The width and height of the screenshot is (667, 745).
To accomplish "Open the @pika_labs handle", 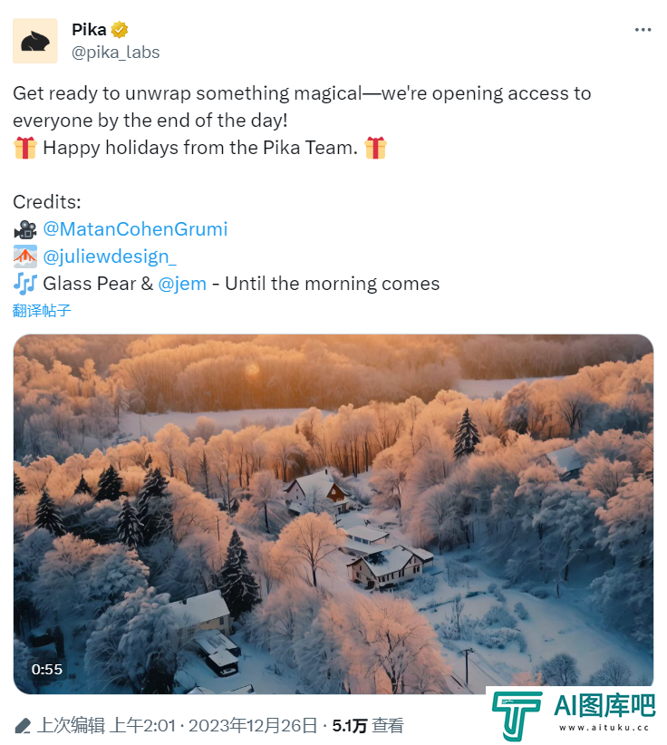I will [115, 53].
